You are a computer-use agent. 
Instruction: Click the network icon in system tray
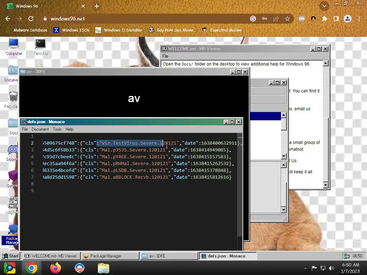[323, 268]
